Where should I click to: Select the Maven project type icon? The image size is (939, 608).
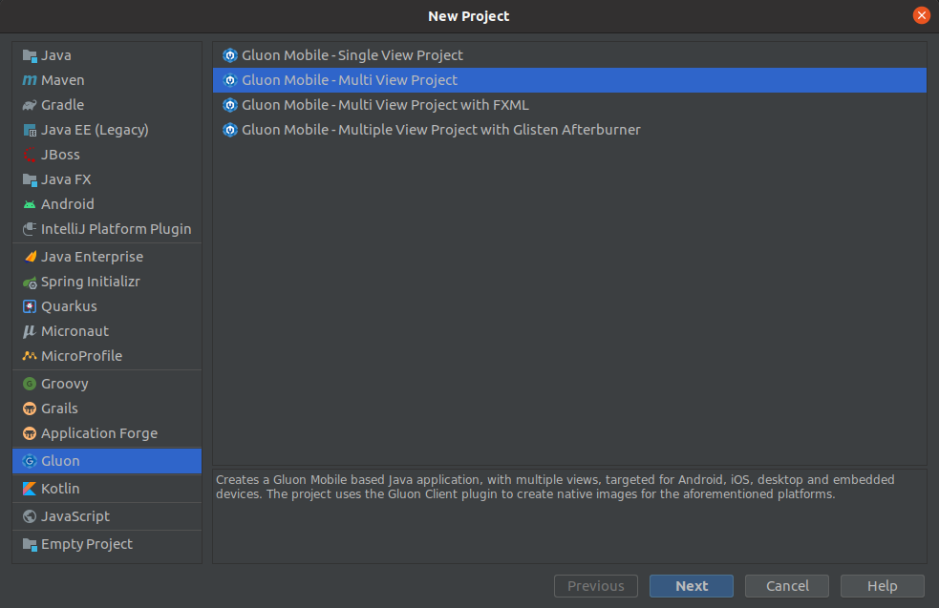(30, 80)
